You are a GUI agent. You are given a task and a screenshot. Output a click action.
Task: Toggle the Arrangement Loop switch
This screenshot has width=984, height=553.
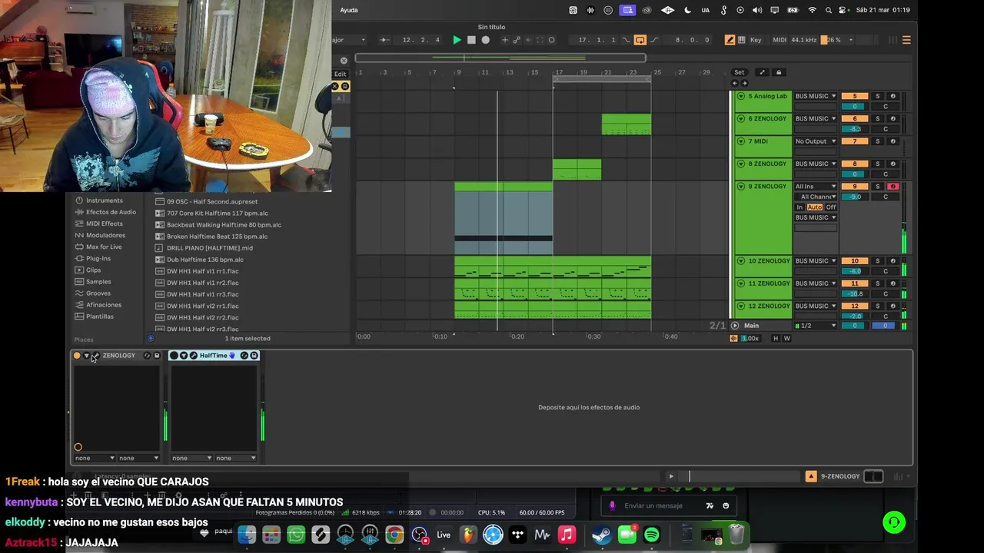point(640,40)
